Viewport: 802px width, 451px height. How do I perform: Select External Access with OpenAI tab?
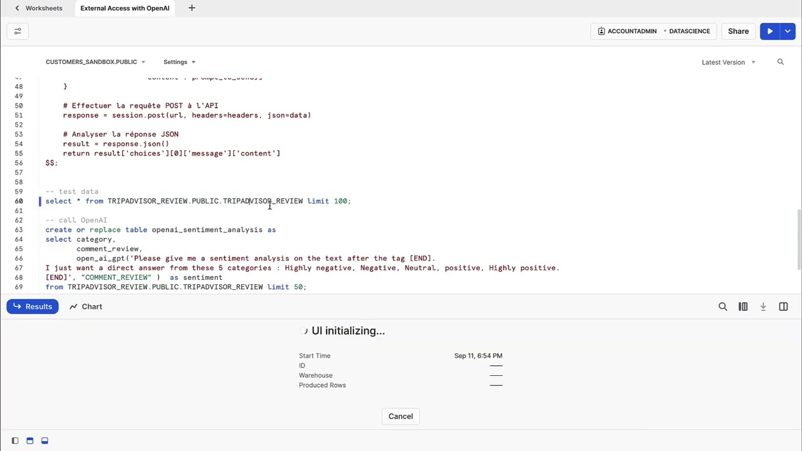click(125, 8)
